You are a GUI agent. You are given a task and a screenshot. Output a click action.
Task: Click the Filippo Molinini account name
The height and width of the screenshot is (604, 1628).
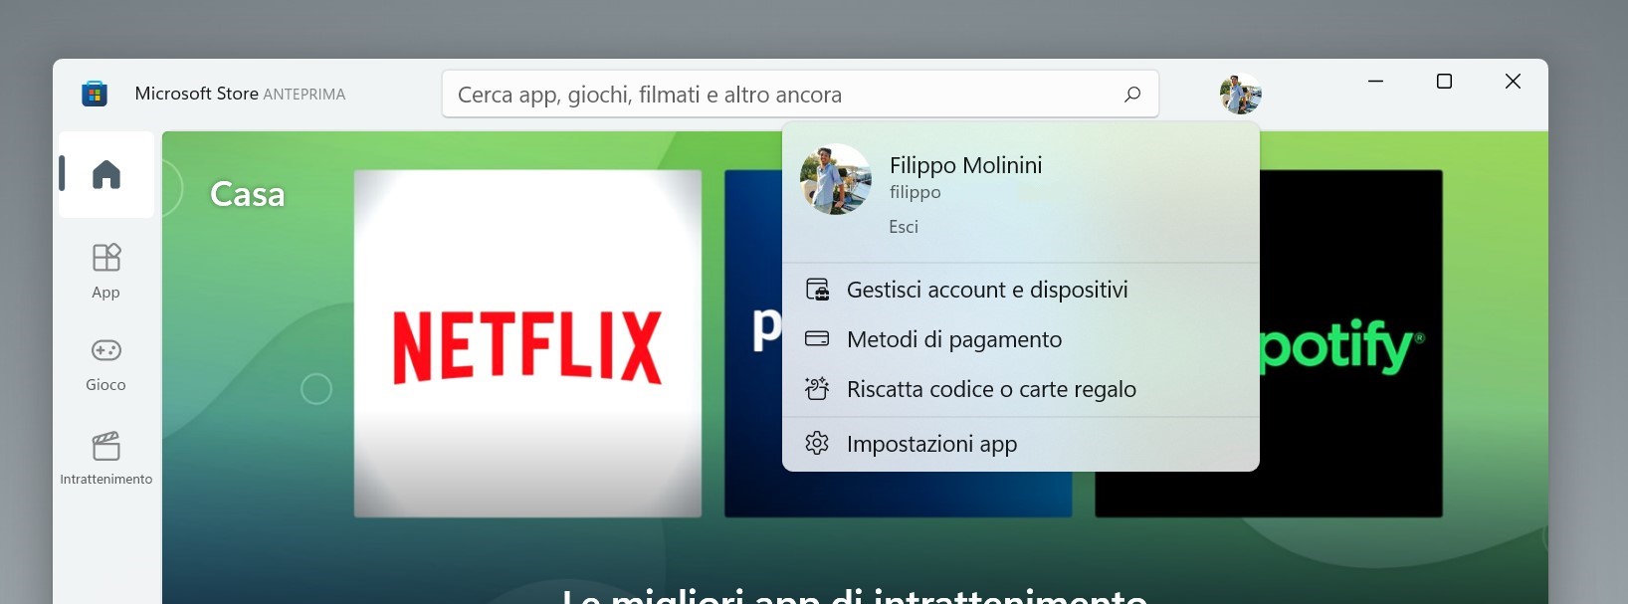tap(965, 165)
